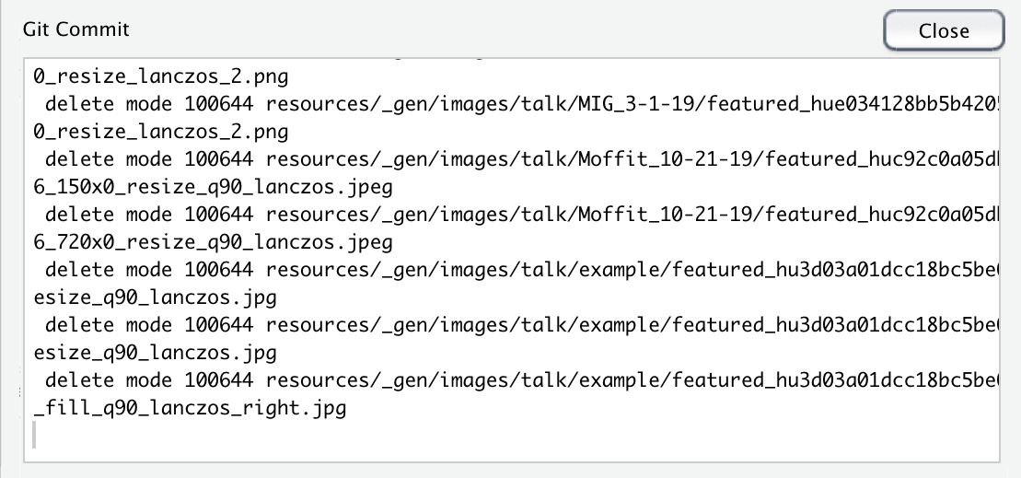Click the topmost 0_resize_lanczos_2.png line

[x=161, y=76]
